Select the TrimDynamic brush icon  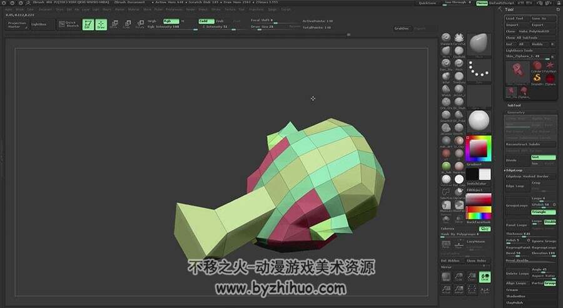pyautogui.click(x=459, y=78)
